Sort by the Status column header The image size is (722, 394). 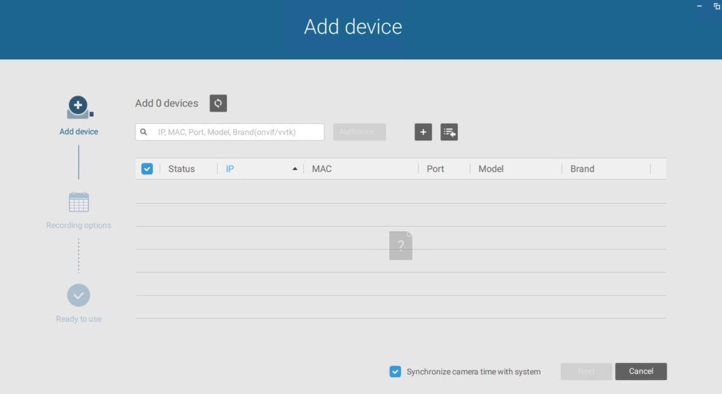click(182, 169)
